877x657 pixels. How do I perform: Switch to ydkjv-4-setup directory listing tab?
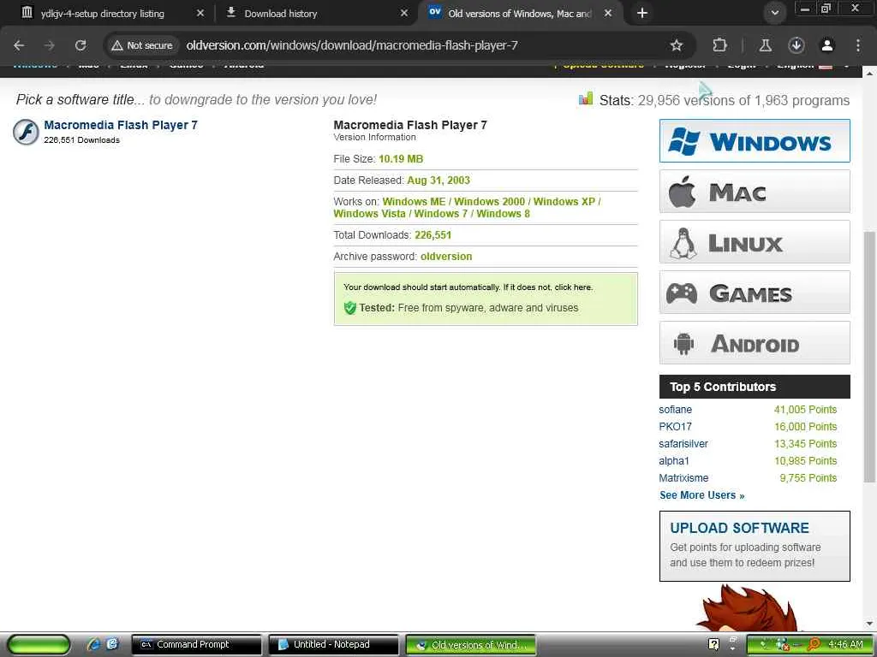pyautogui.click(x=103, y=14)
